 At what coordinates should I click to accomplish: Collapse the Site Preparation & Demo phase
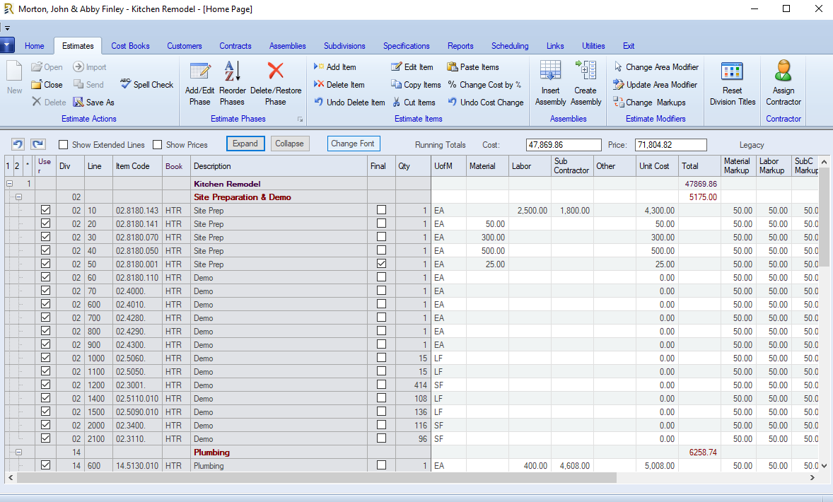coord(18,197)
